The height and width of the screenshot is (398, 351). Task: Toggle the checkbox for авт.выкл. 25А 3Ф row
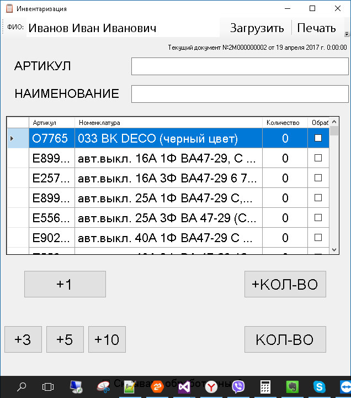[318, 218]
